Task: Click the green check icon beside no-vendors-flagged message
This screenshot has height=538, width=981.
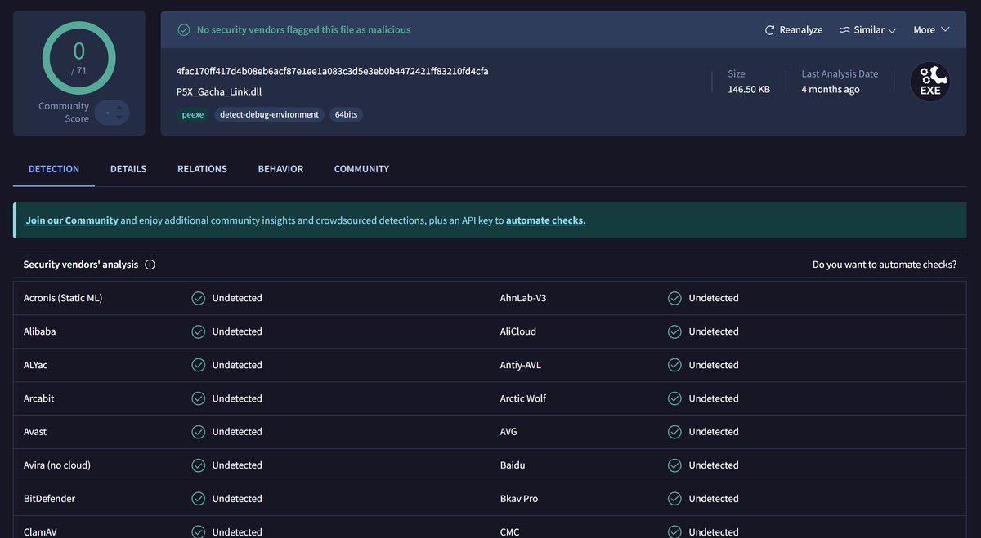Action: pyautogui.click(x=185, y=30)
